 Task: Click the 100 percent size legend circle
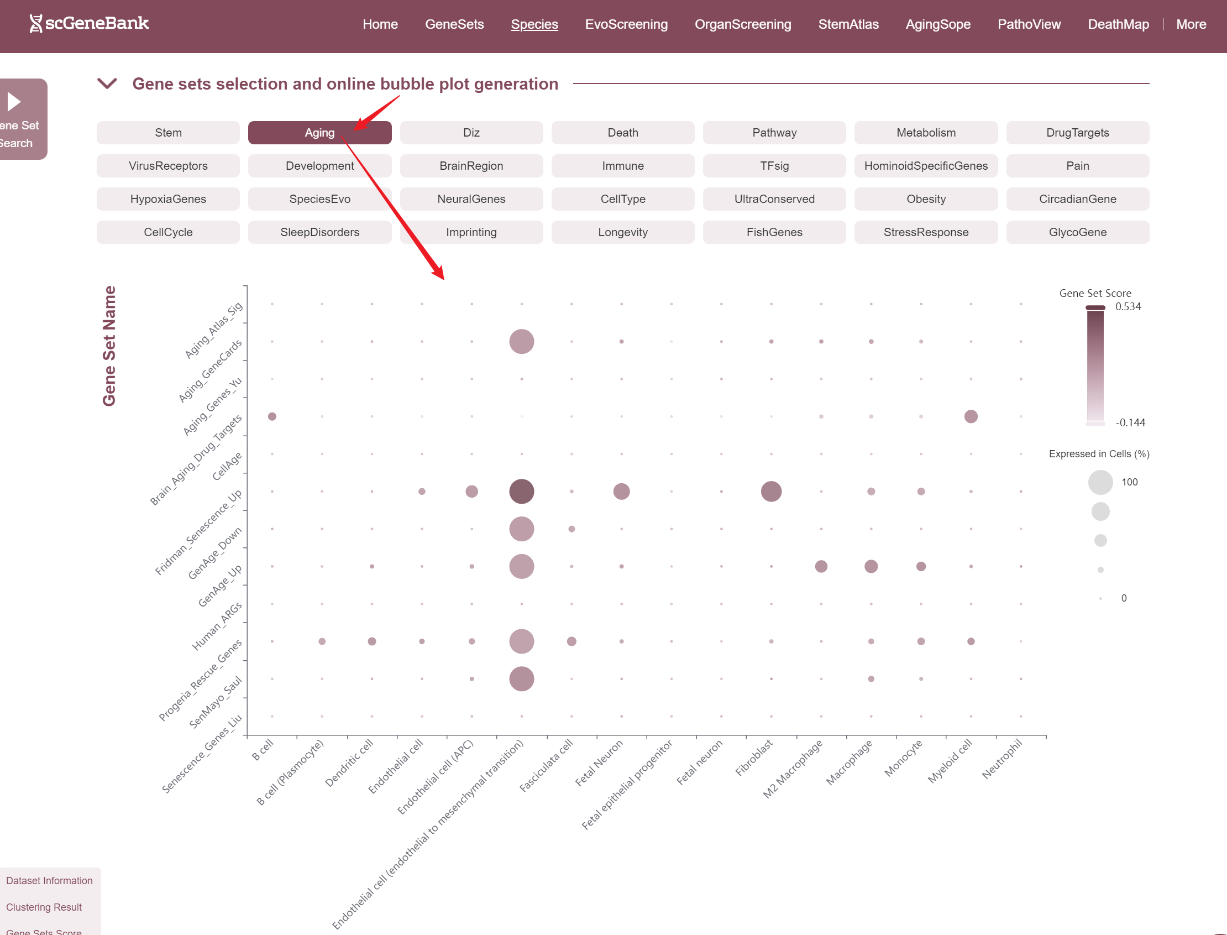tap(1100, 483)
